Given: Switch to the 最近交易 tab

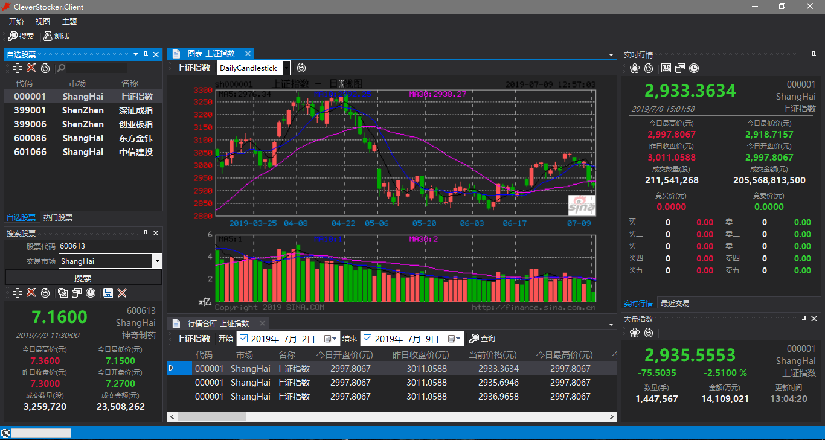Looking at the screenshot, I should 675,303.
